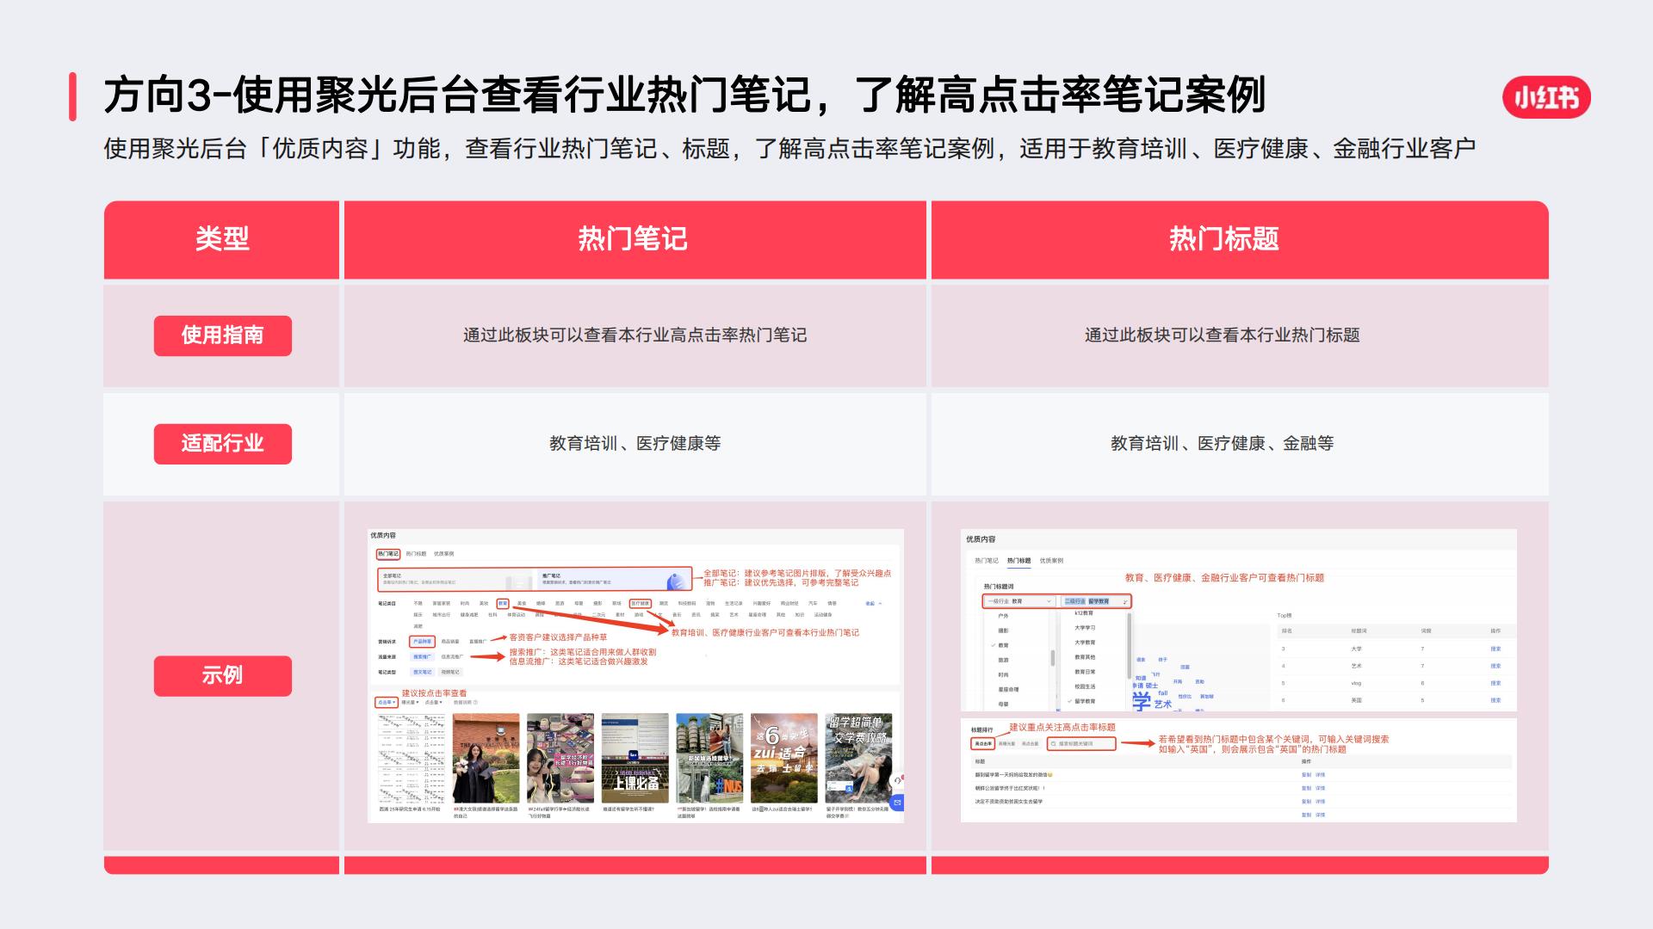
Task: Switch to the 热门标题 tab in the left screenshot
Action: (416, 554)
